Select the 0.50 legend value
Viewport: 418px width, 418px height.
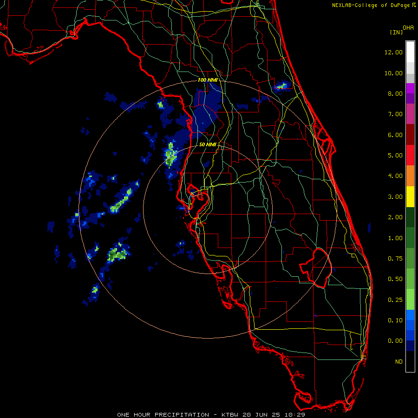(395, 279)
